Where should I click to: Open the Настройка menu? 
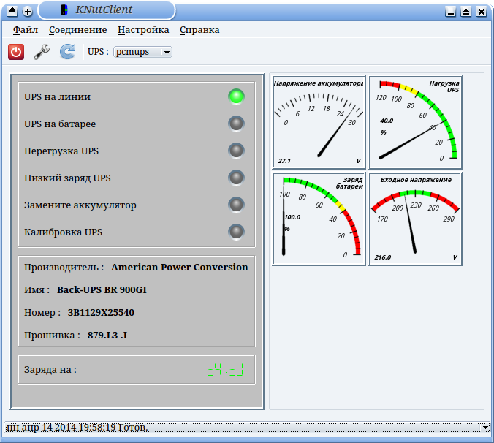(143, 30)
